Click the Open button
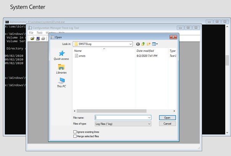 pyautogui.click(x=168, y=117)
